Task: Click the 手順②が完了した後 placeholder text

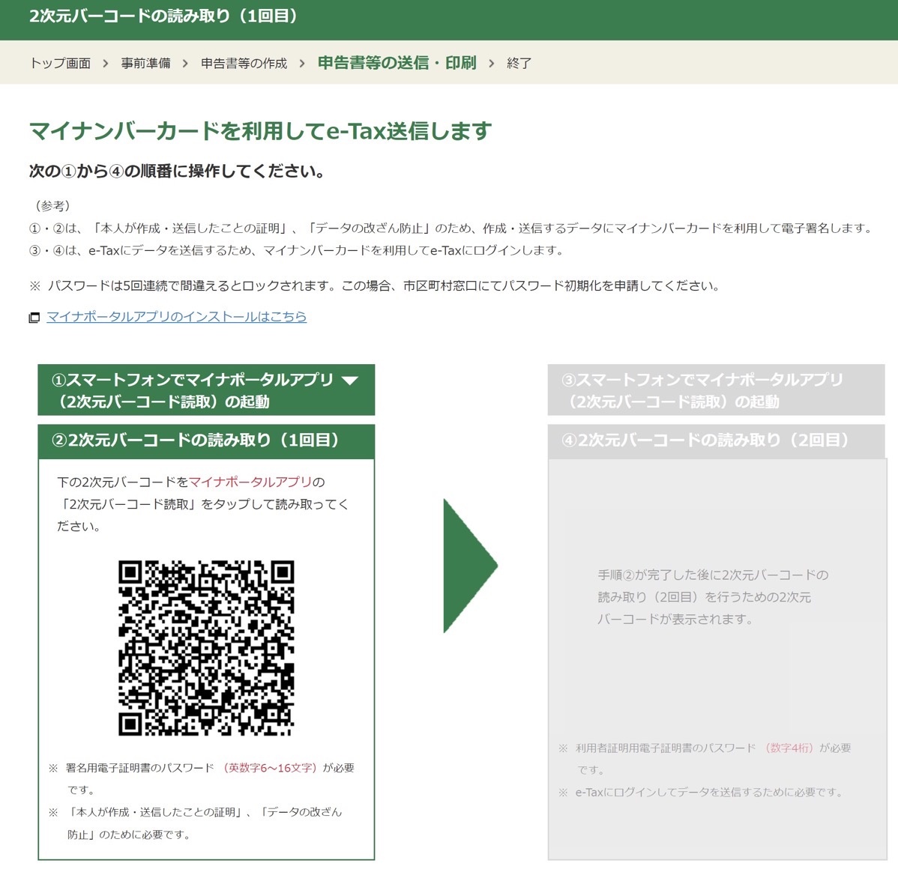Action: (x=713, y=597)
